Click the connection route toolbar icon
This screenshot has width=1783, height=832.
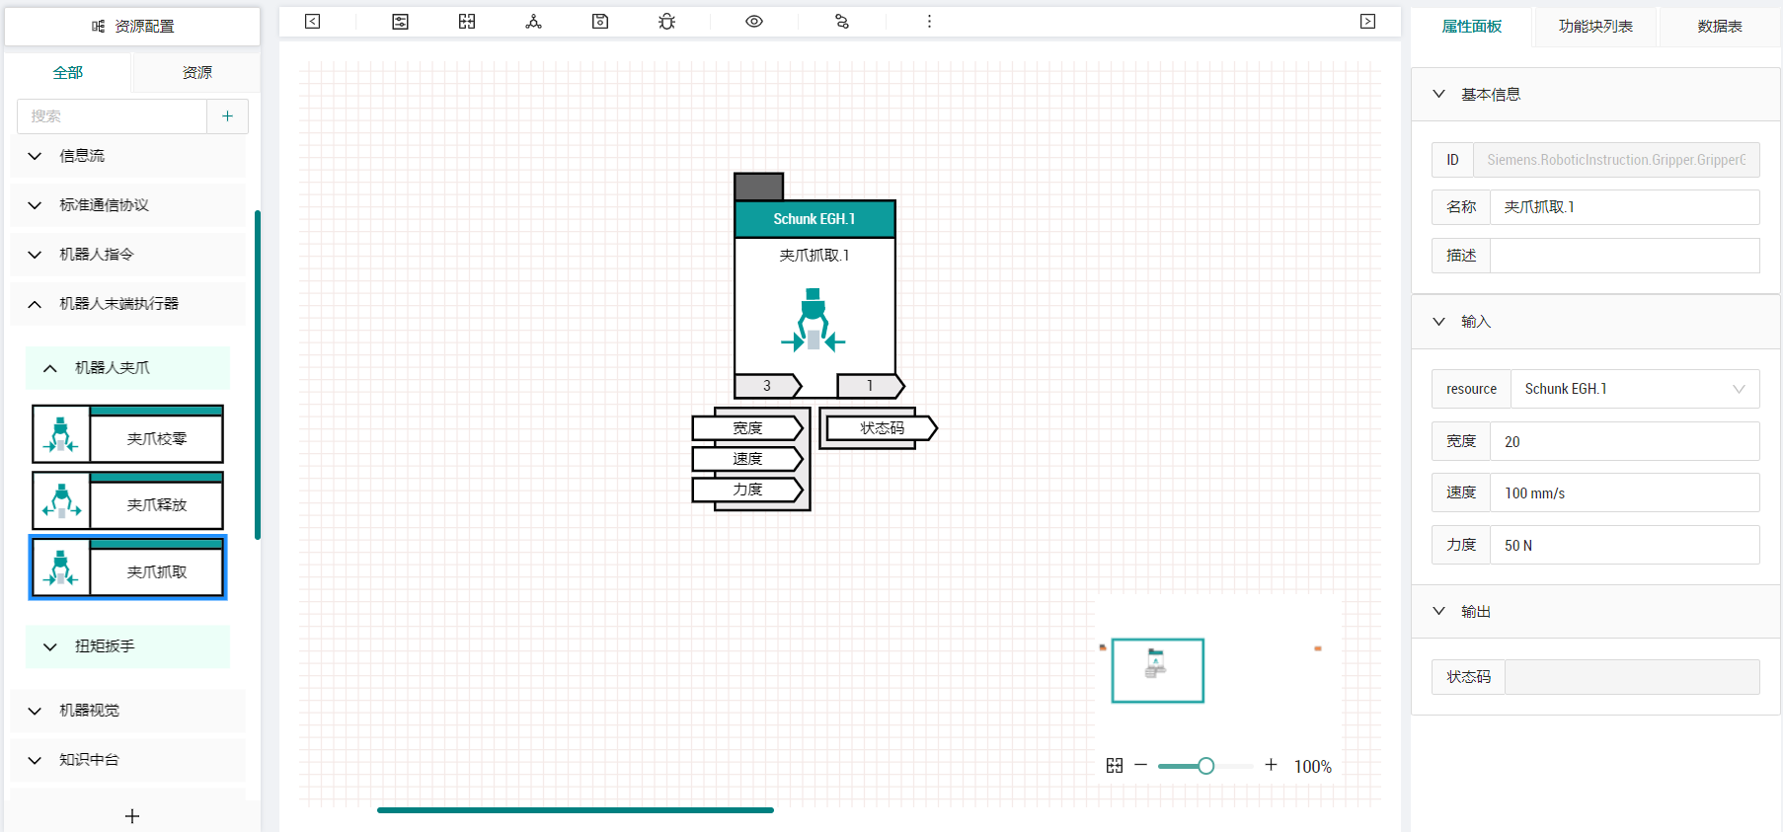click(x=842, y=22)
